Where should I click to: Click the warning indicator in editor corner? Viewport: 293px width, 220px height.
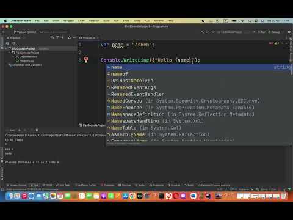pos(277,43)
